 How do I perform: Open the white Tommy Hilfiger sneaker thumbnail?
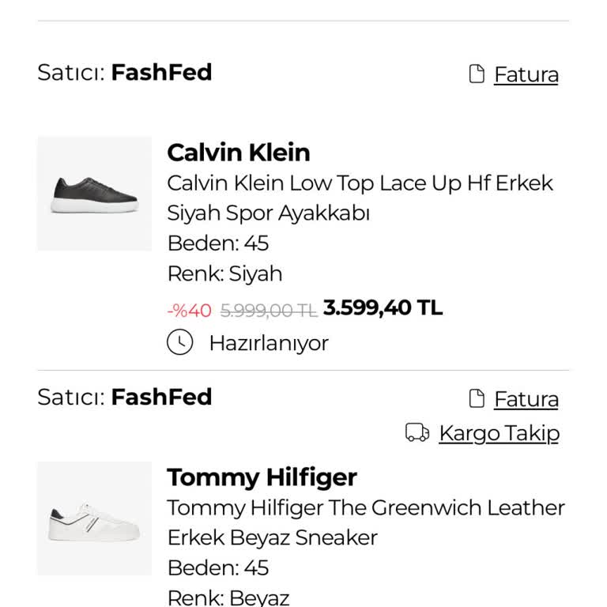point(94,518)
